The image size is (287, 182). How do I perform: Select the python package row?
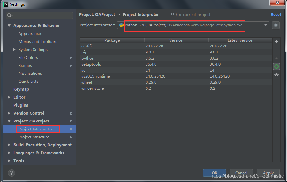pyautogui.click(x=176, y=58)
